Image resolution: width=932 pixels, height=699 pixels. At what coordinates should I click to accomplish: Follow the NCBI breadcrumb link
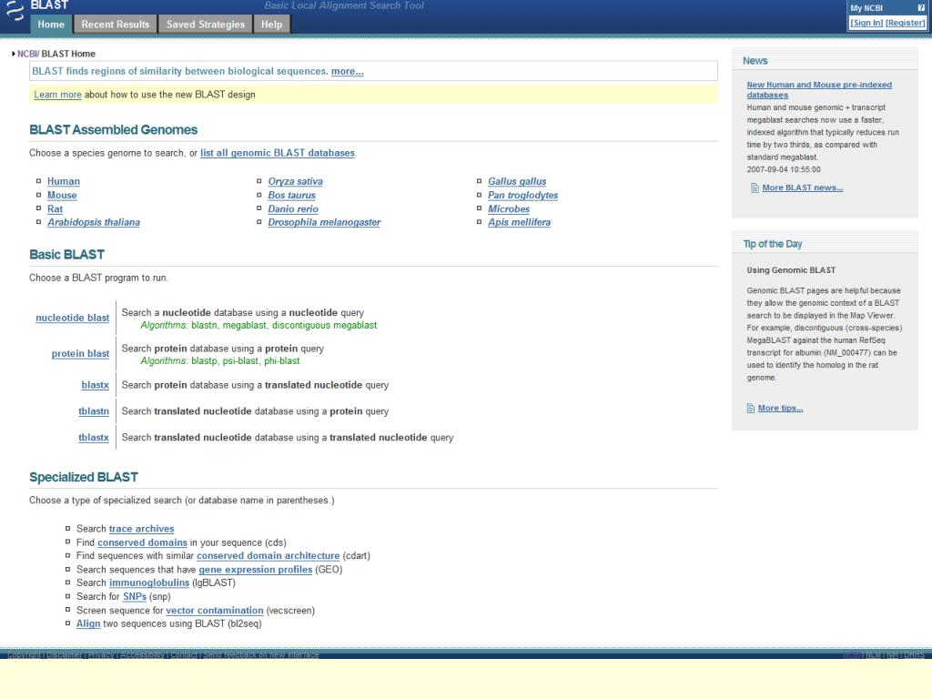(x=27, y=54)
